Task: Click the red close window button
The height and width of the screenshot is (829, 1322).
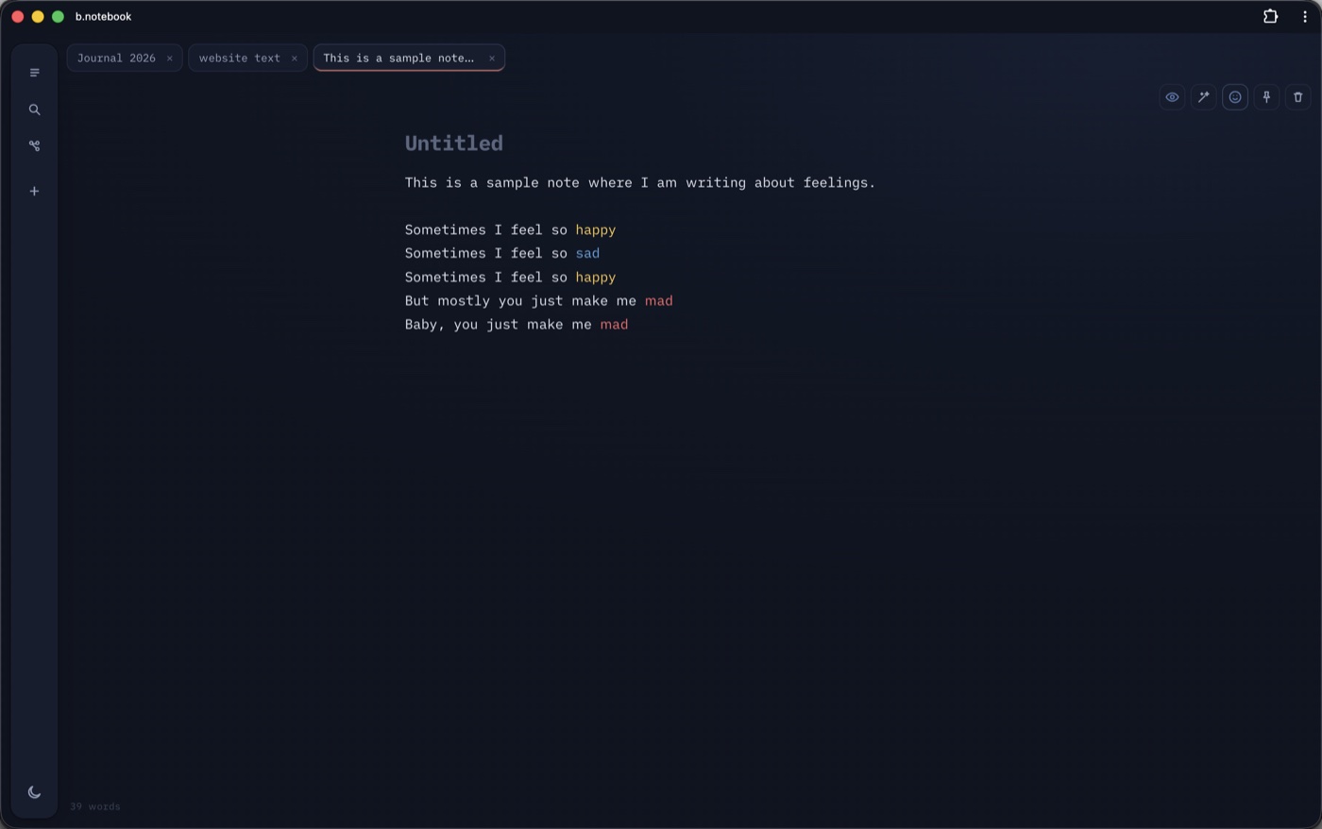Action: click(17, 16)
